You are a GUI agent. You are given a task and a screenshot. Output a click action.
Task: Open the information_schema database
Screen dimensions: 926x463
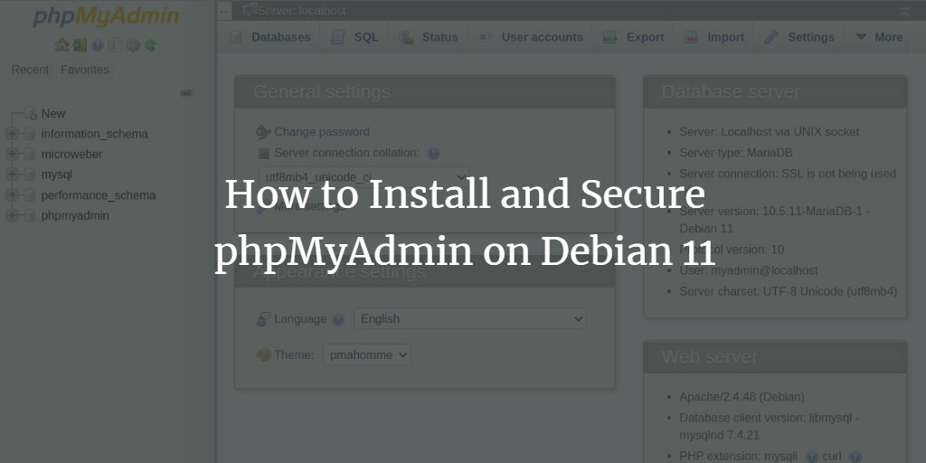tap(94, 134)
